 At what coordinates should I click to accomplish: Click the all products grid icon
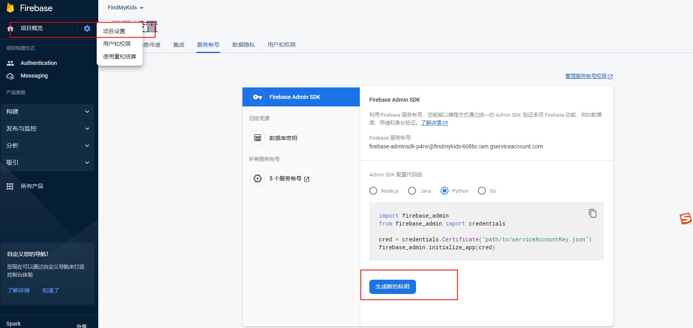click(x=10, y=186)
